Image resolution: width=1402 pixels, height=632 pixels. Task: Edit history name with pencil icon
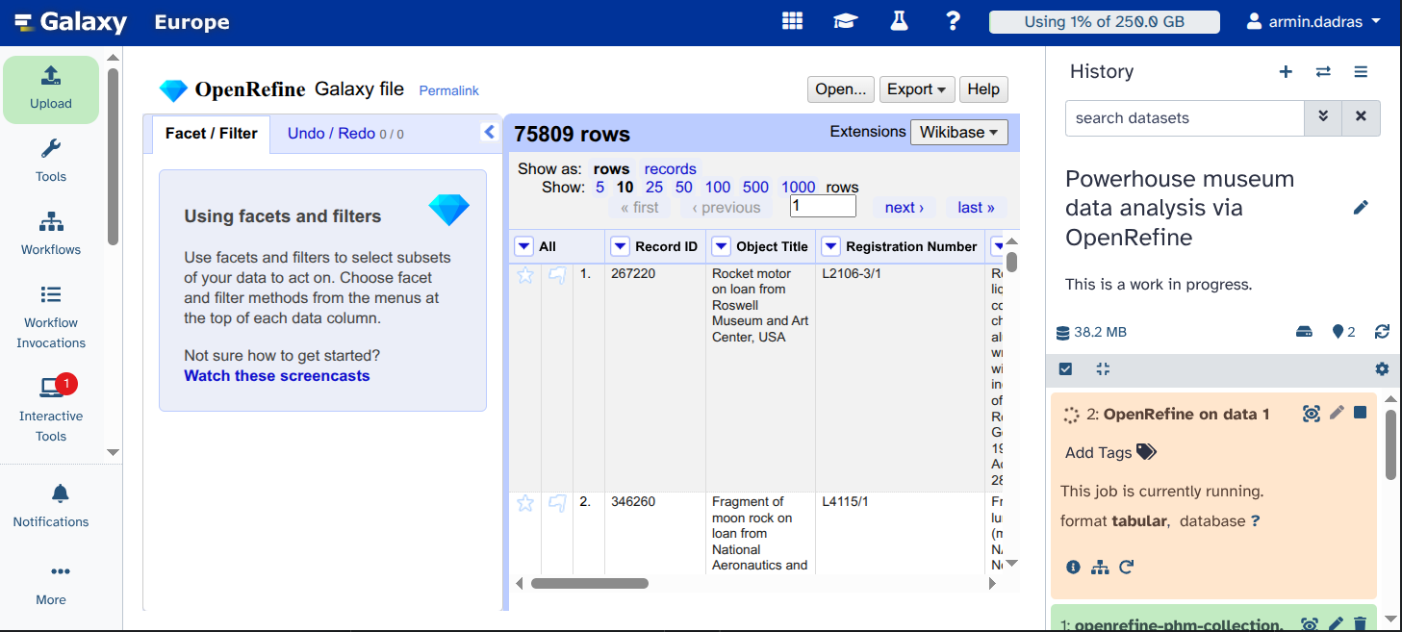(1360, 208)
